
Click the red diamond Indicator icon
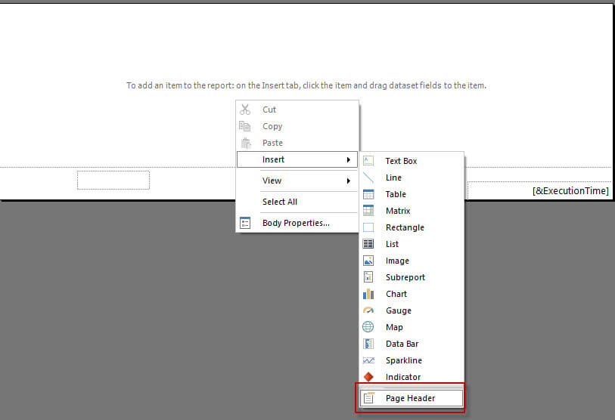point(368,377)
